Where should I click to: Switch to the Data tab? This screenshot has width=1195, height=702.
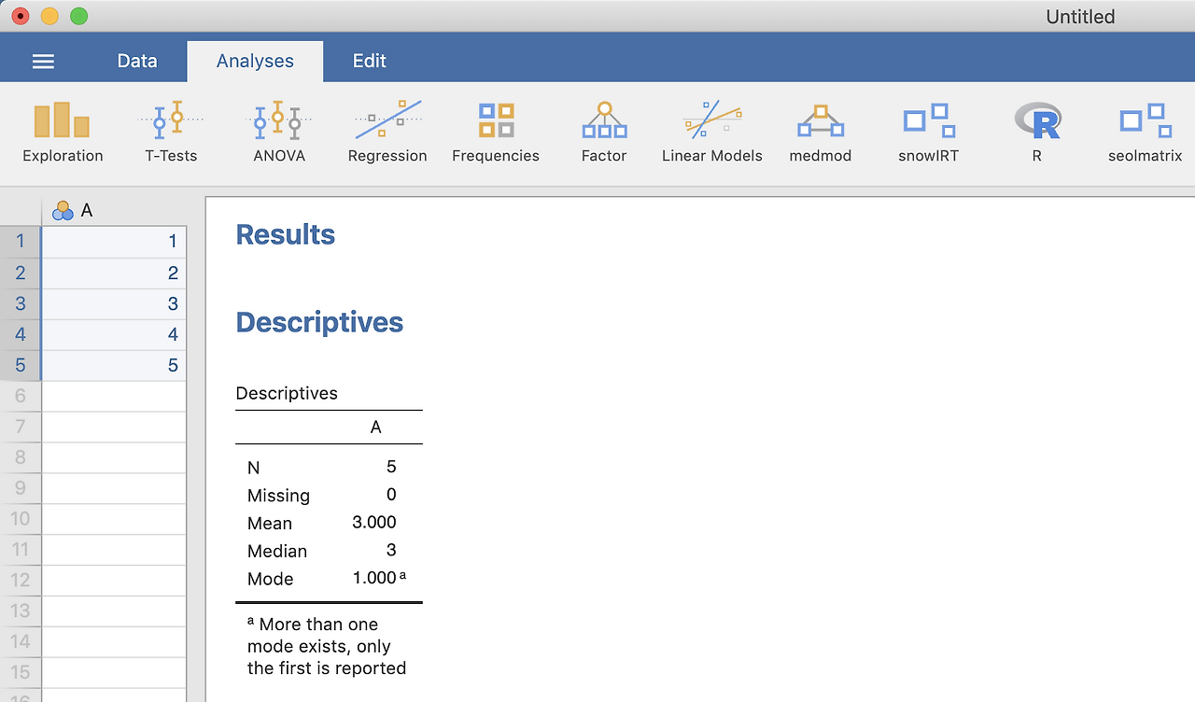tap(137, 62)
